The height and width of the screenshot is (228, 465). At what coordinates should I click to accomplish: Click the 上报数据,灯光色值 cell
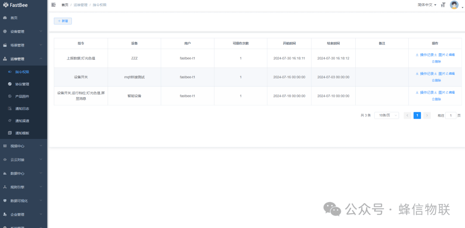coord(81,59)
